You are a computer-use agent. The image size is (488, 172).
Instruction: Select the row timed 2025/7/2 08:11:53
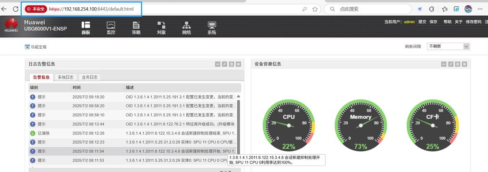click(133, 160)
